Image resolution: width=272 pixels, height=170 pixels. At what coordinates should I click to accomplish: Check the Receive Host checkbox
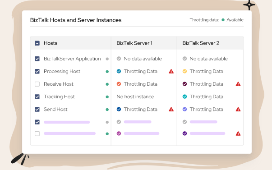37,84
